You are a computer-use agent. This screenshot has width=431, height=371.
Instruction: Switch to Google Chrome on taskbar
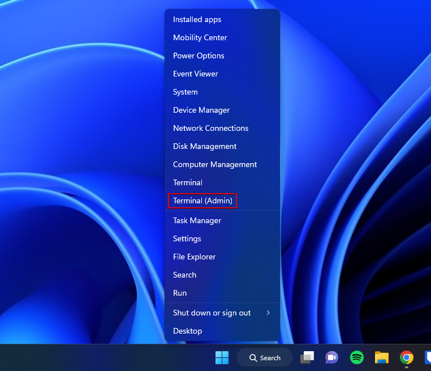coord(407,358)
